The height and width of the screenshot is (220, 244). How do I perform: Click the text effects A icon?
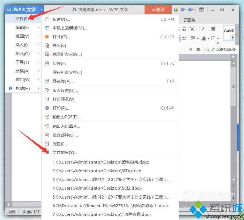(192, 29)
